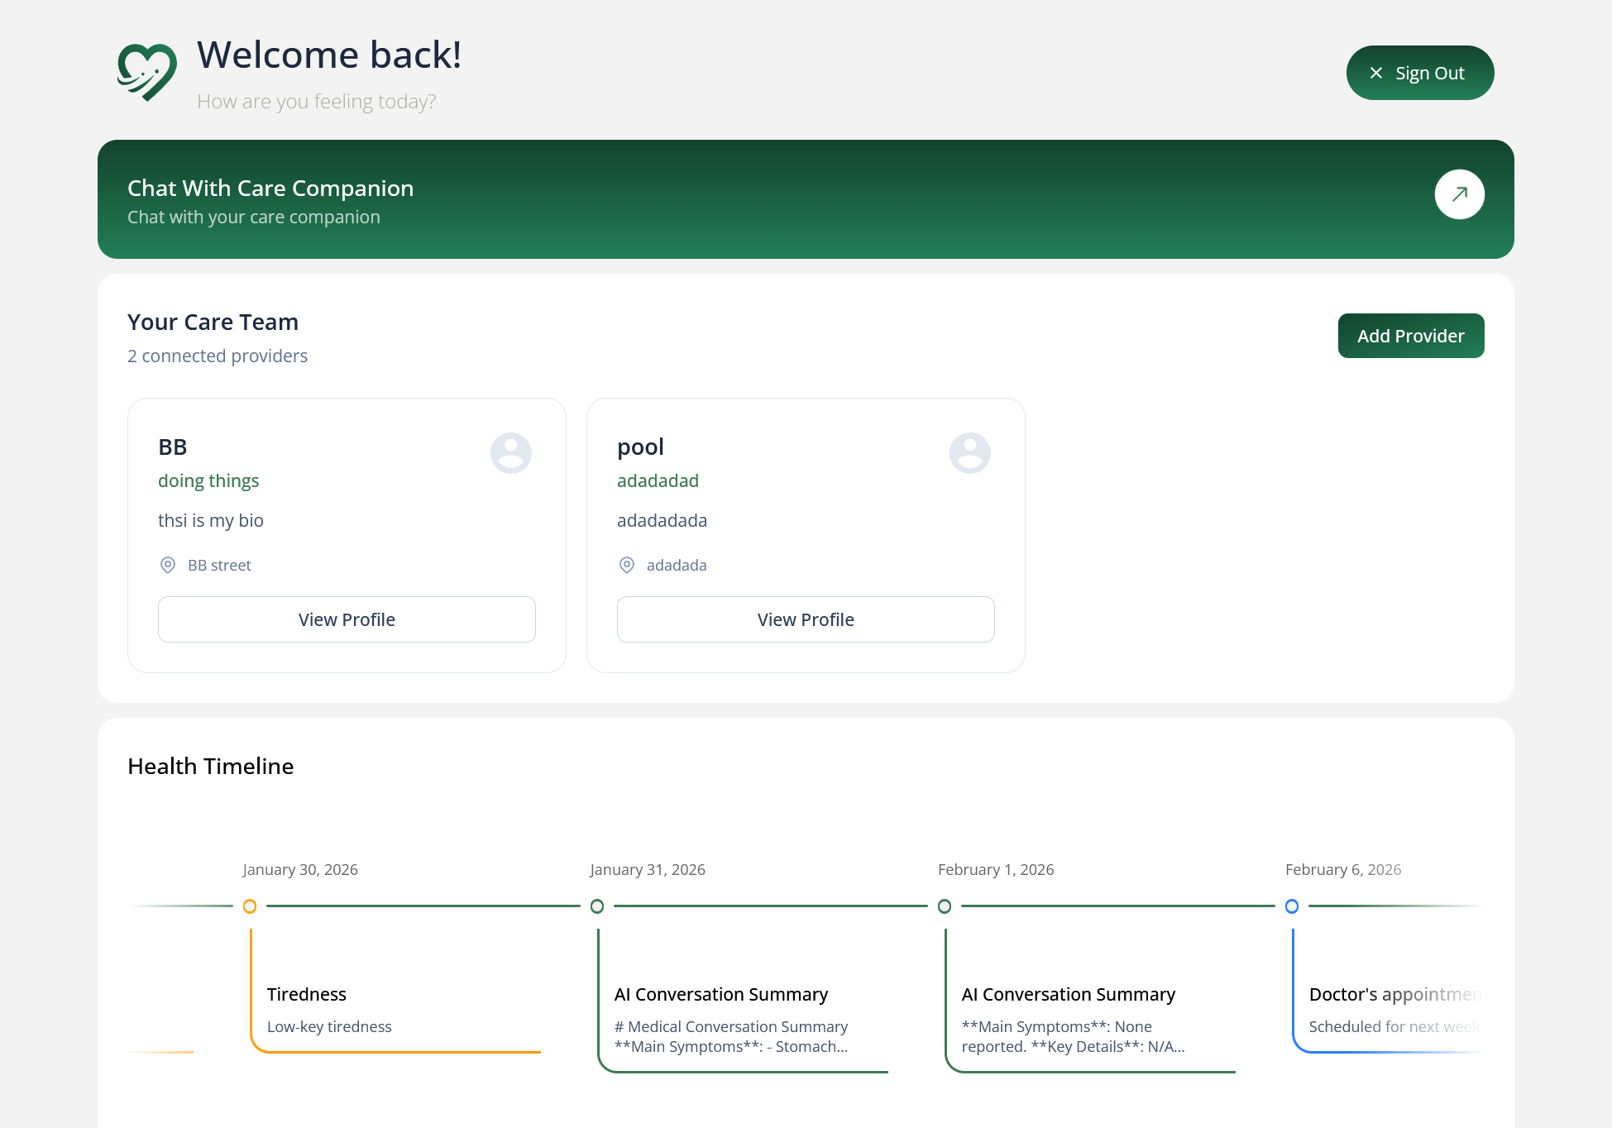Viewport: 1612px width, 1128px height.
Task: Select the January 31, 2026 timeline marker
Action: coord(597,906)
